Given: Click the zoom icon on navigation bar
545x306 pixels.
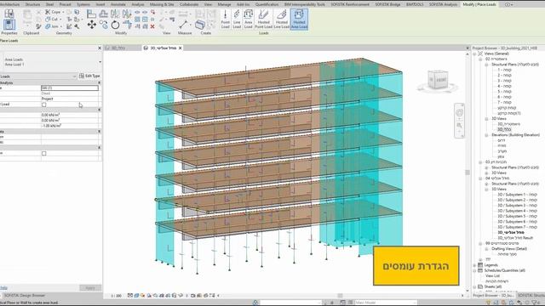Looking at the screenshot, I should 459,125.
